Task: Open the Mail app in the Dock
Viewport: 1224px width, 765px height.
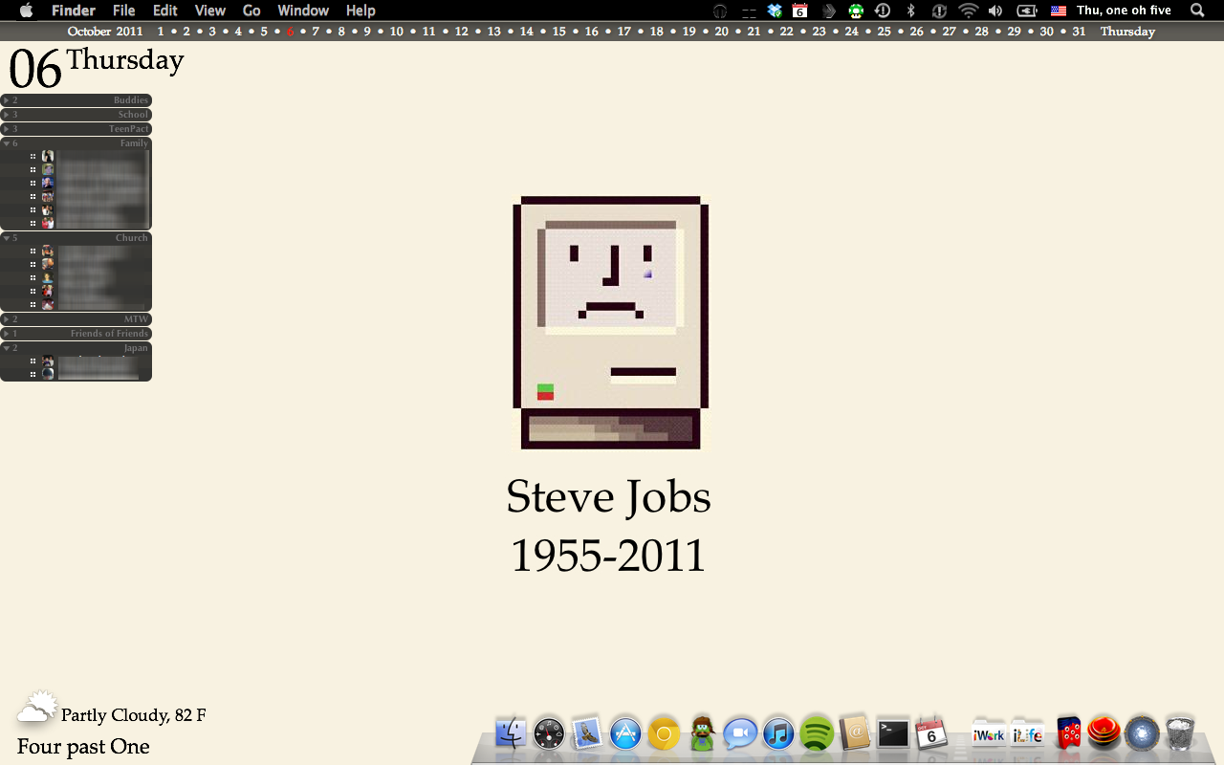Action: point(587,734)
